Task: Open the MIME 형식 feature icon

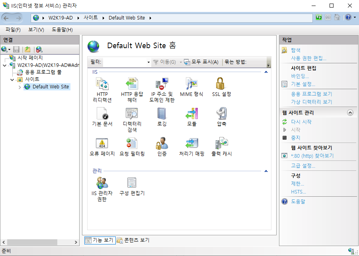Action: point(191,84)
